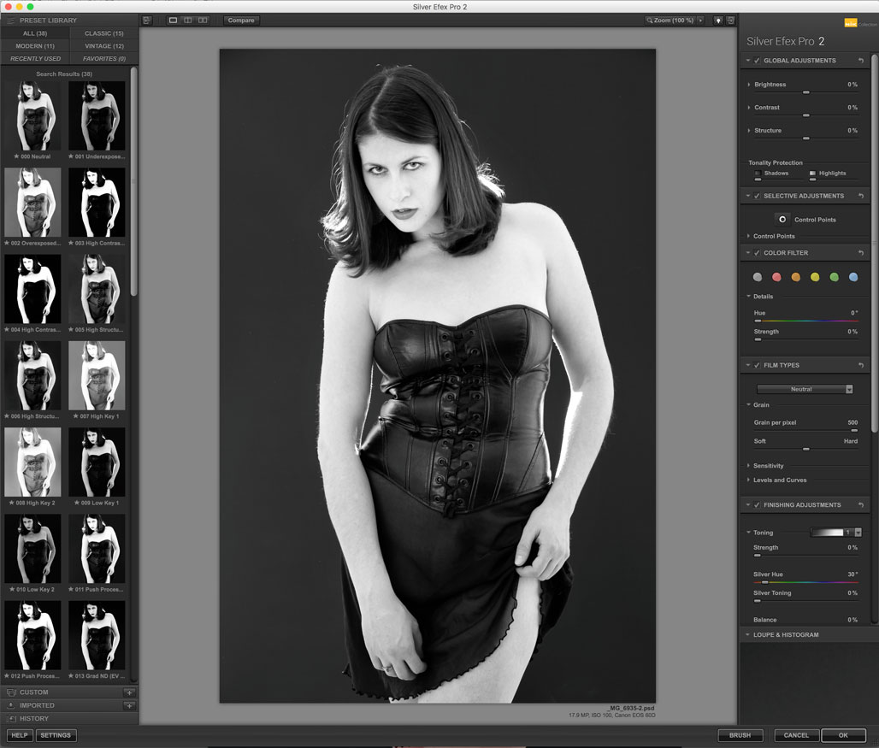Screen dimensions: 879x748
Task: Switch to single image view mode
Action: coord(174,20)
